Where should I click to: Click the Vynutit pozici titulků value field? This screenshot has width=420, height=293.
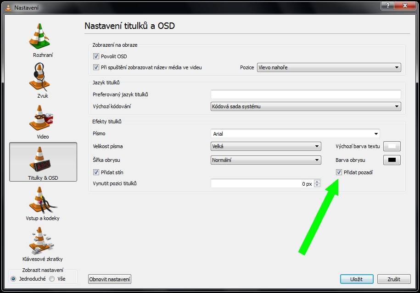(x=262, y=183)
